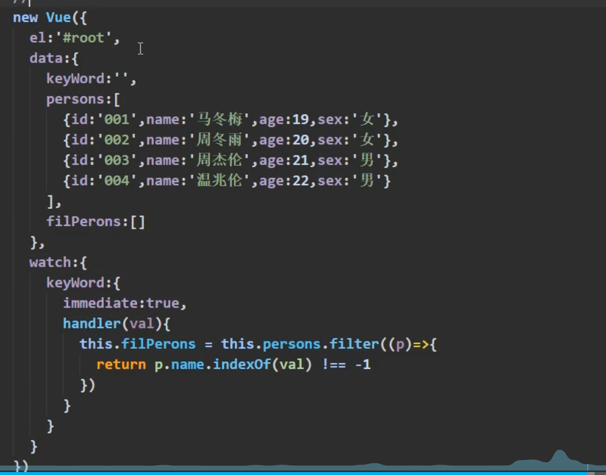The width and height of the screenshot is (606, 475).
Task: Select the name '马冬梅' in the first person
Action: 219,120
